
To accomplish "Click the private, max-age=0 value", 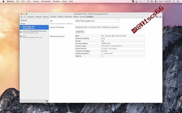I will coord(109,49).
